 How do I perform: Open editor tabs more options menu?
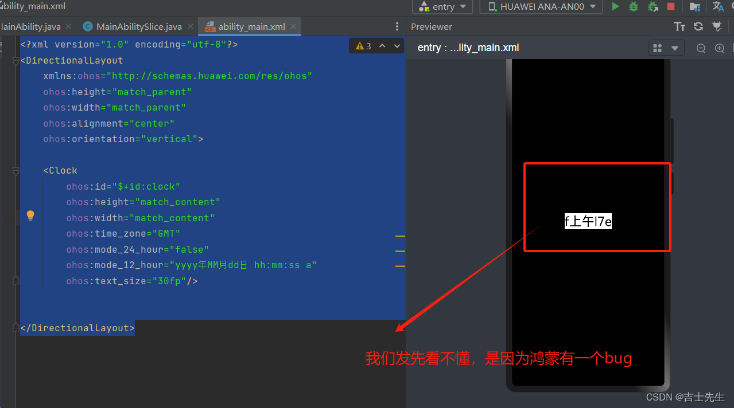click(x=397, y=26)
